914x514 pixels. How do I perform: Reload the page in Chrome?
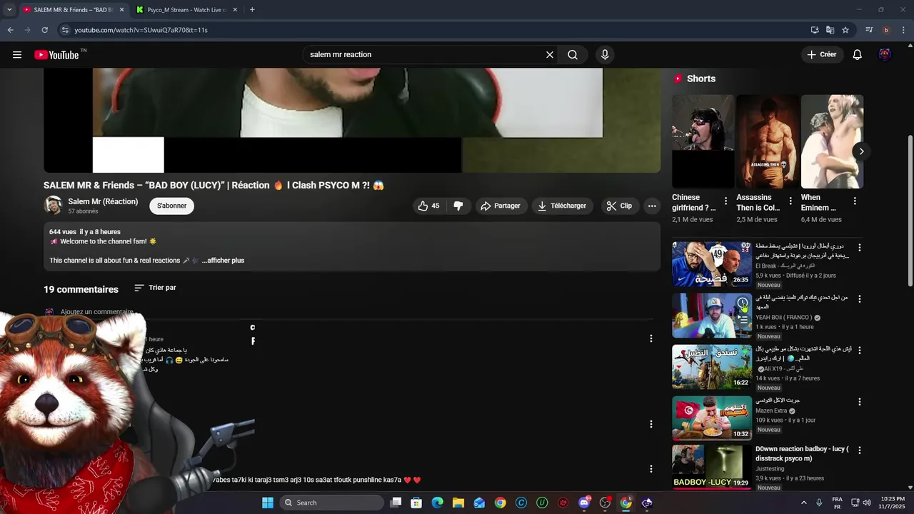(44, 30)
